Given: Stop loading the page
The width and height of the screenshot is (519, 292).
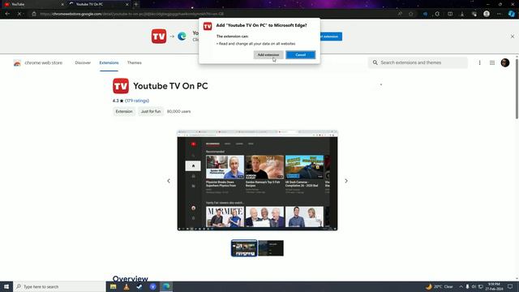Looking at the screenshot, I should (19, 14).
